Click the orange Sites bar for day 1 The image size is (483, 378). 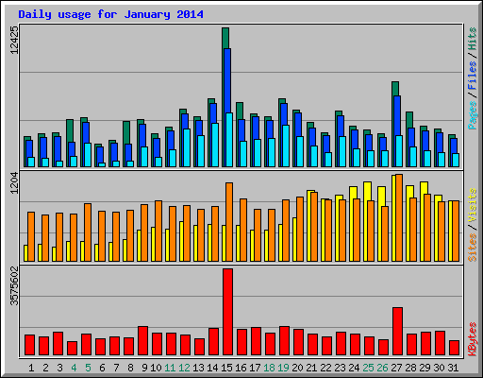click(x=31, y=236)
